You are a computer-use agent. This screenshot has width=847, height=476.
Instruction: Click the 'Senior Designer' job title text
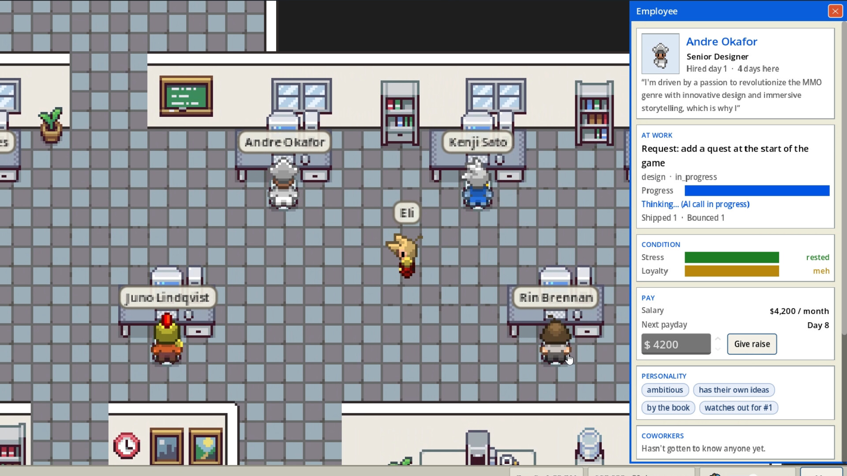[717, 56]
